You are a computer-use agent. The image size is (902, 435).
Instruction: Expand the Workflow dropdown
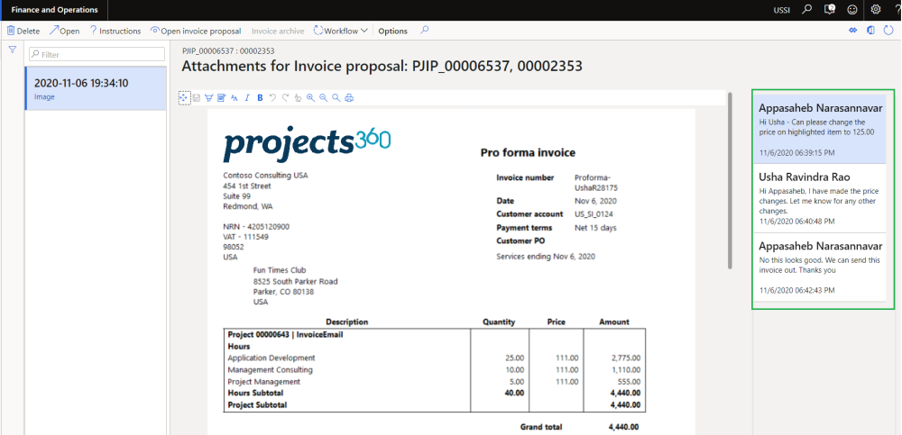341,31
